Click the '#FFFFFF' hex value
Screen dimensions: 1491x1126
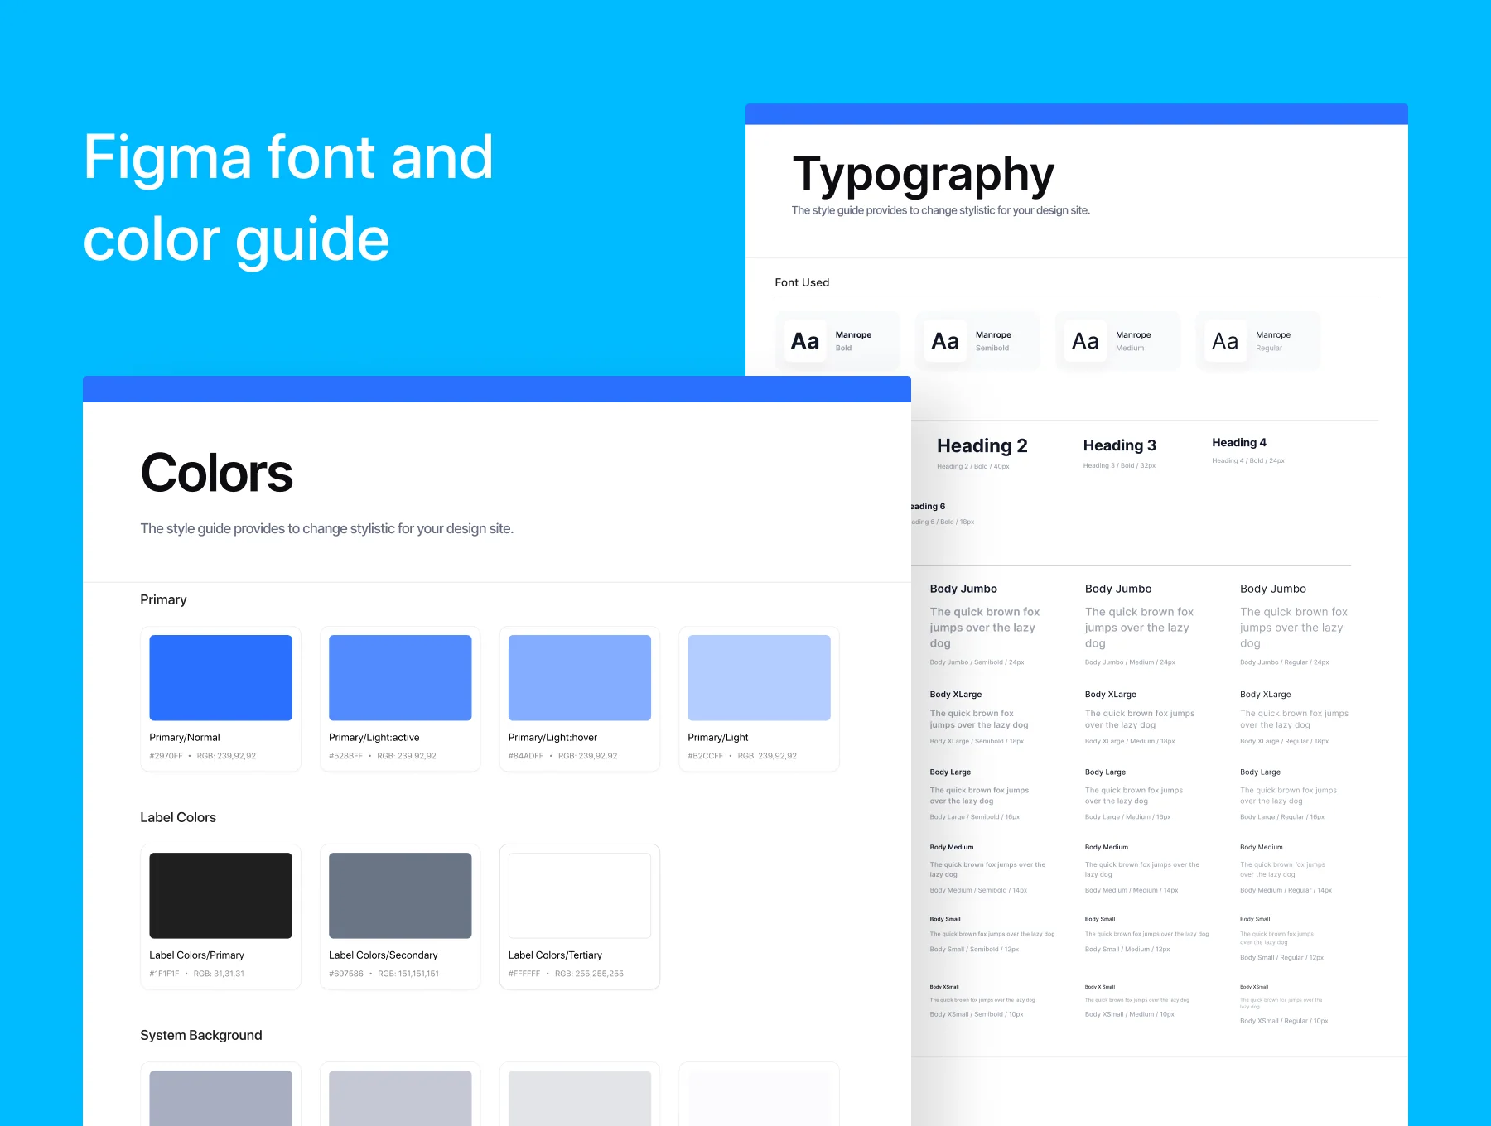pyautogui.click(x=524, y=974)
